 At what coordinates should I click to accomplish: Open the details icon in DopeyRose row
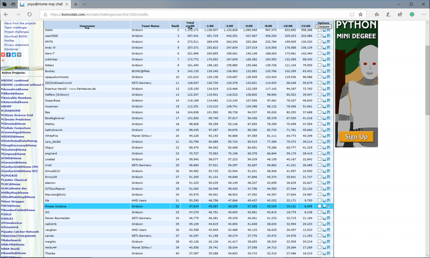click(328, 101)
